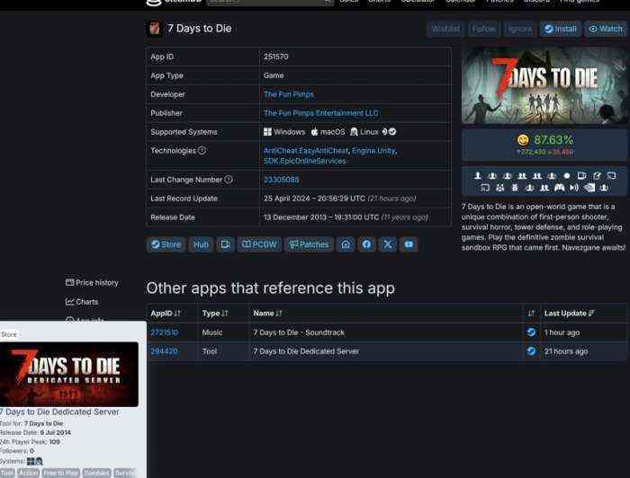Screen dimensions: 630x478
Task: Click the Steam icon in the Soundtrack row
Action: 532,332
